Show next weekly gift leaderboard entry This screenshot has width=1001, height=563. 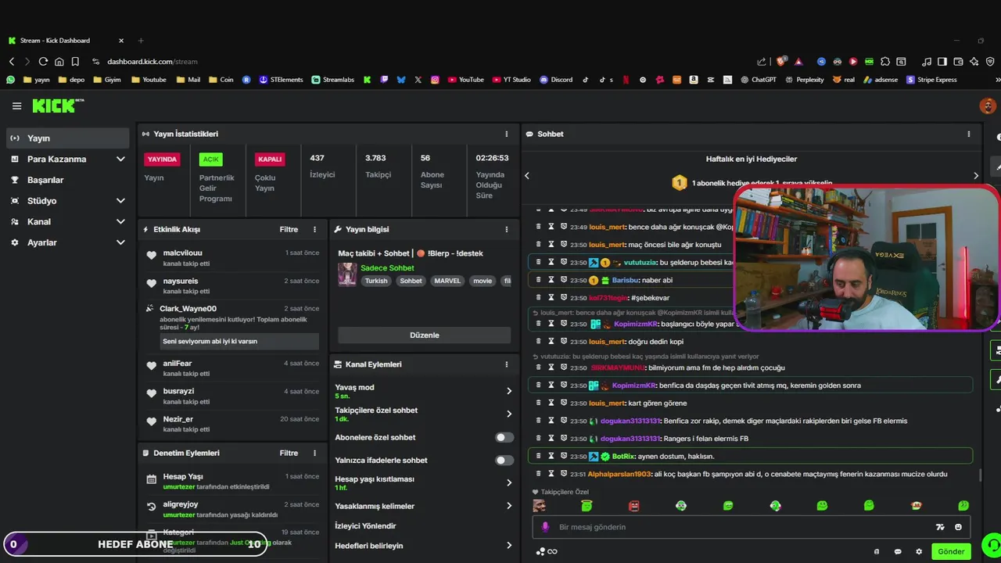click(x=975, y=176)
